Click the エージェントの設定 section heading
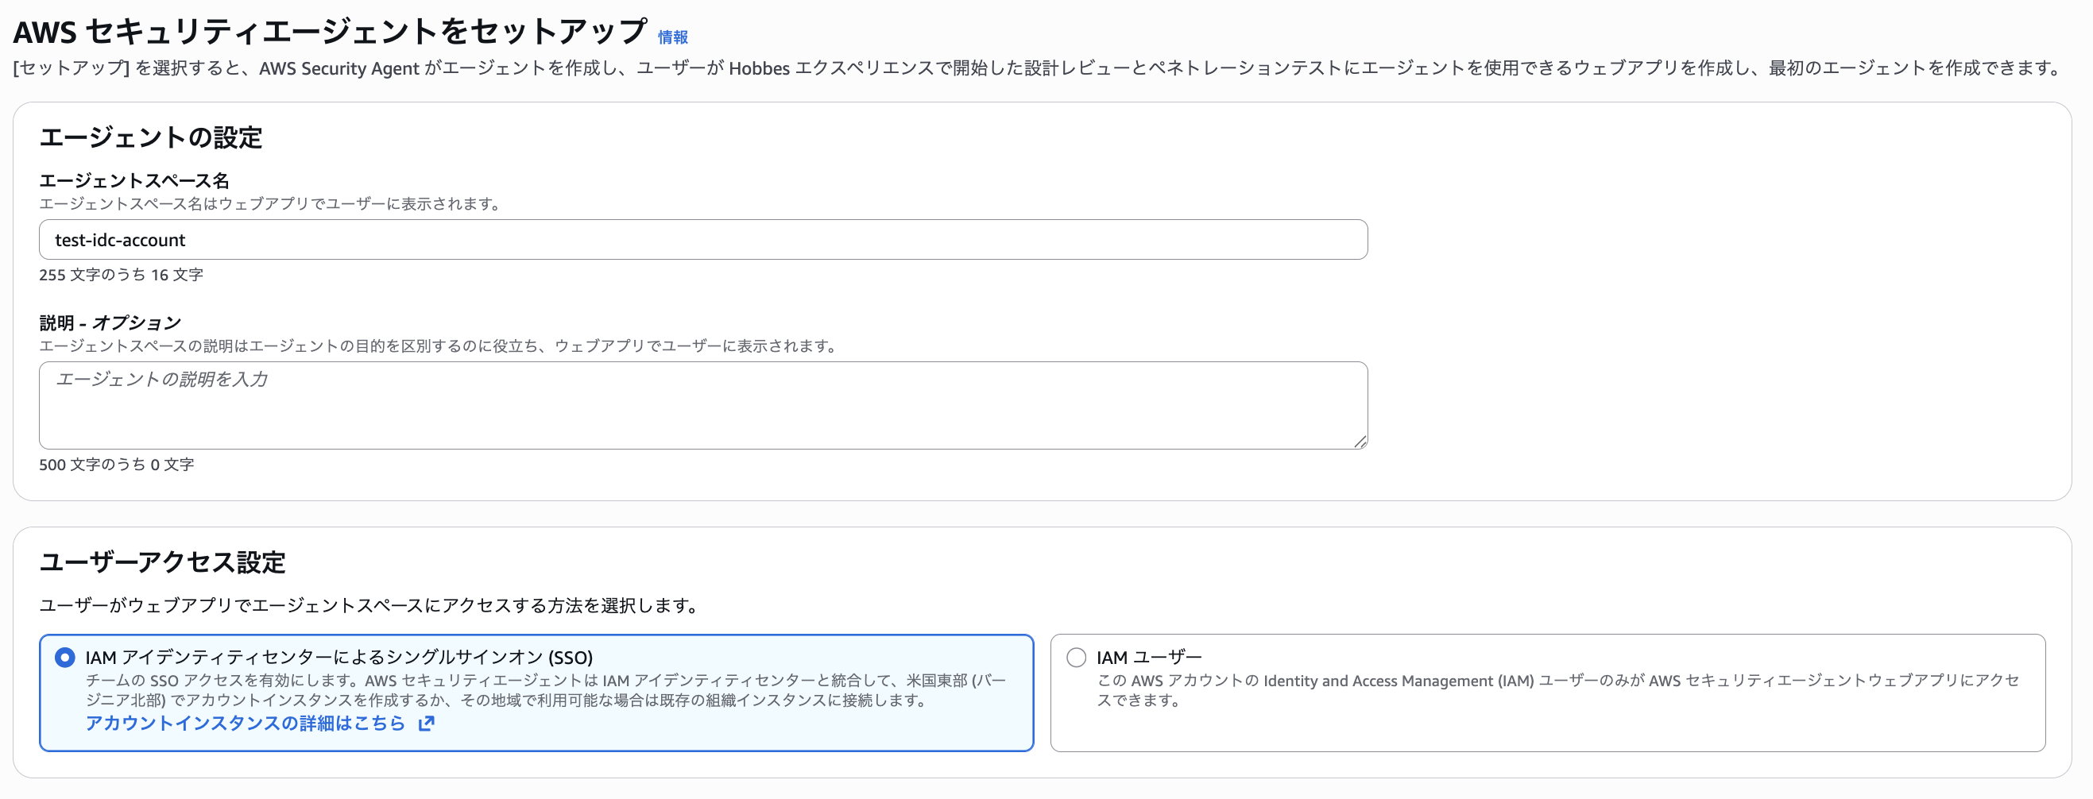 [x=150, y=137]
